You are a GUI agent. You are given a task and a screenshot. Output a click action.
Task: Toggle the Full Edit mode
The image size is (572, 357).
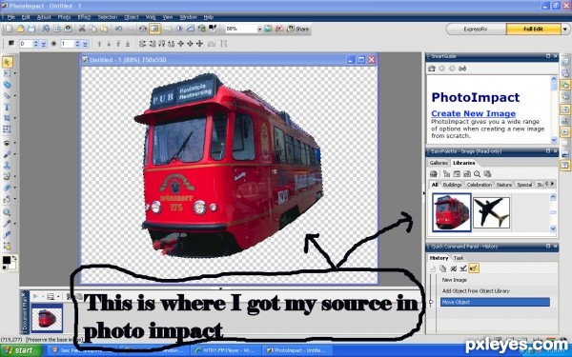point(533,29)
